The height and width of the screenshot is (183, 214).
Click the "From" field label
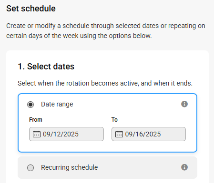(36, 120)
